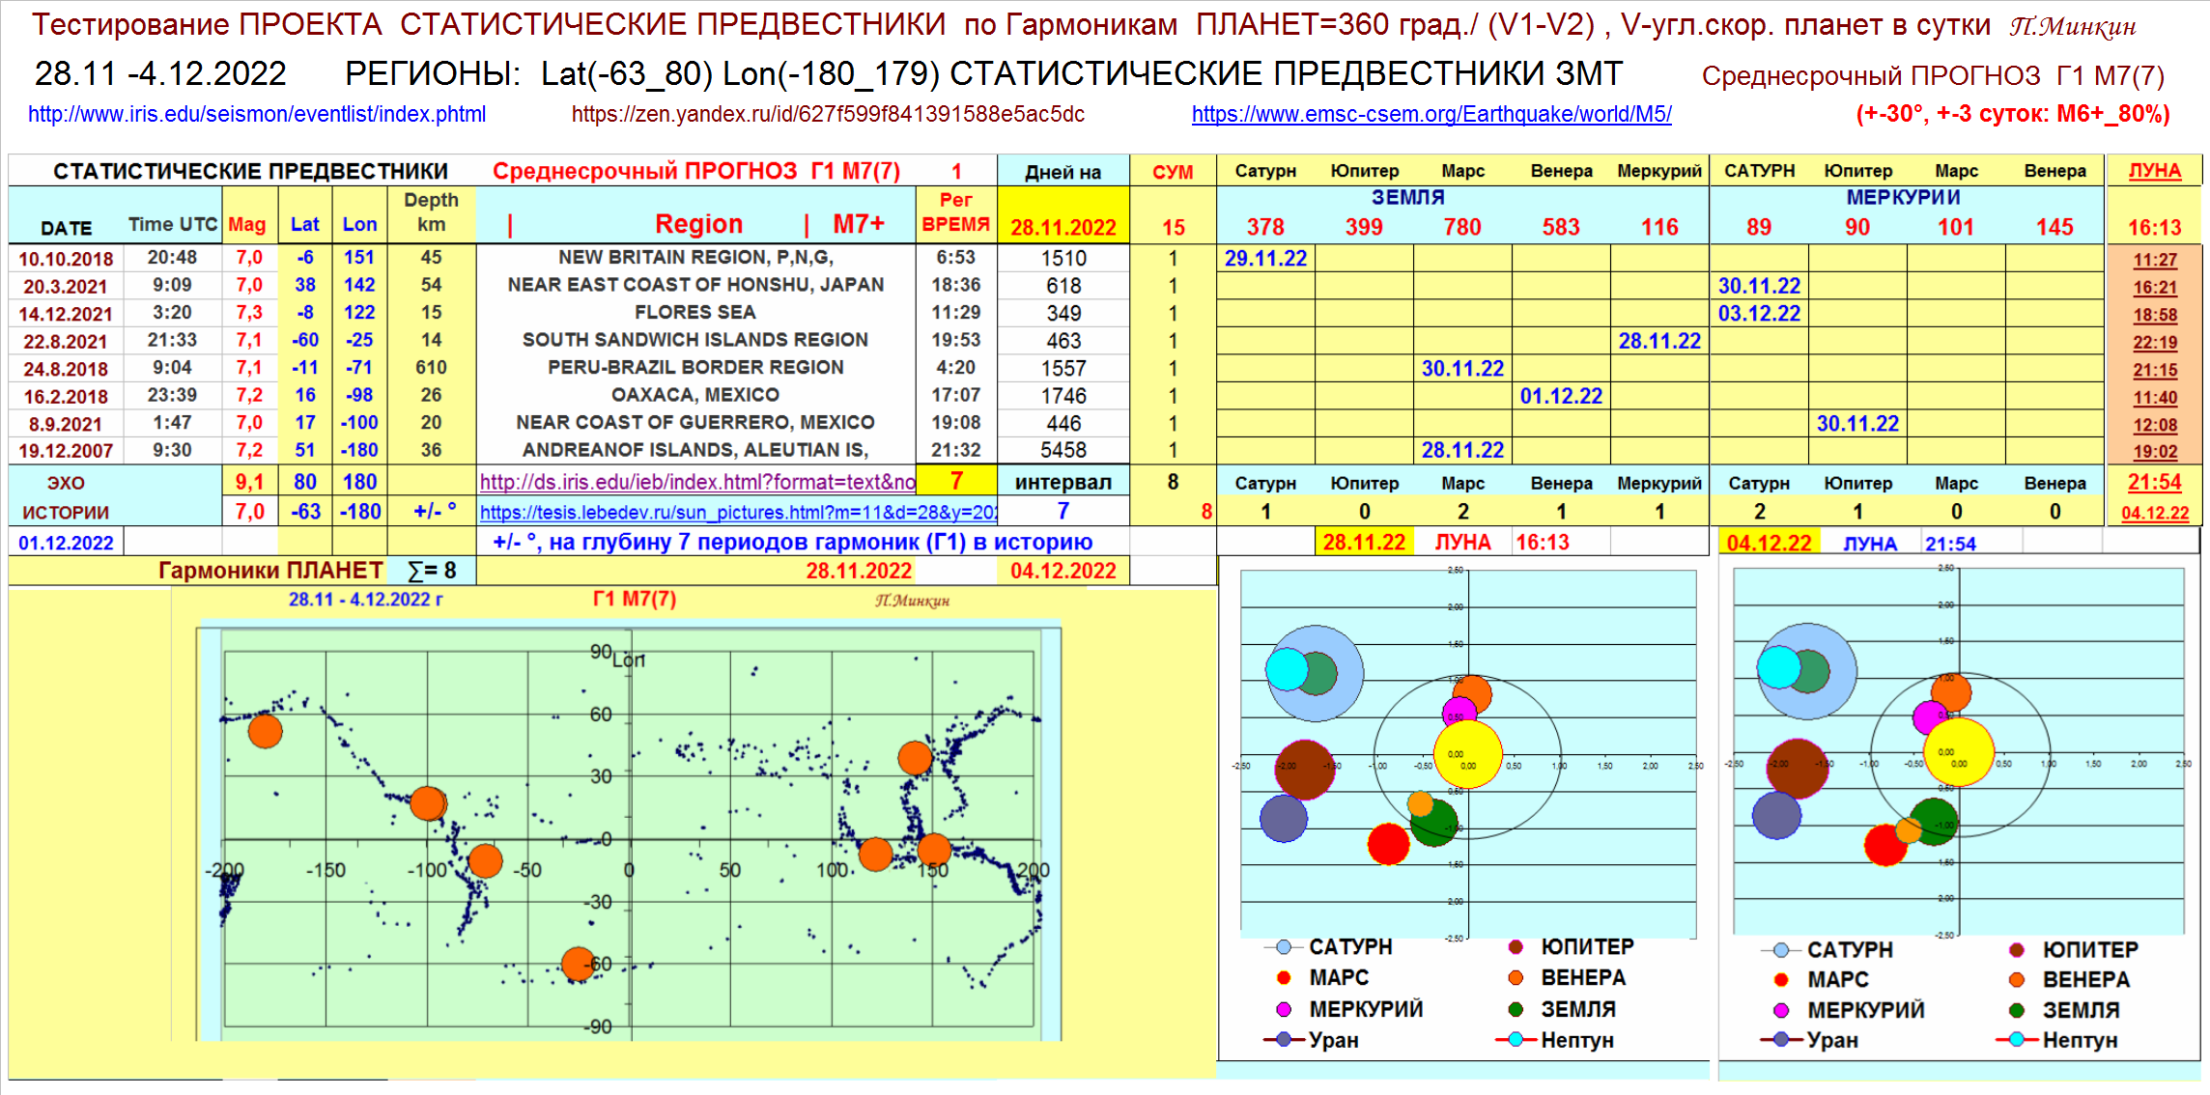Open the emsc-csem.org Earthquake M5 link
2210x1095 pixels.
point(1431,114)
